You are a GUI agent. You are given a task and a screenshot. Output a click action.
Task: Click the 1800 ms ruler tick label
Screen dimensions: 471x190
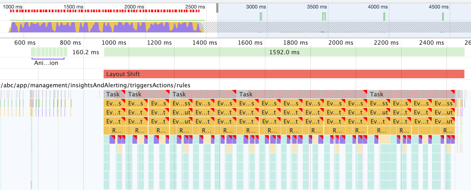pyautogui.click(x=296, y=43)
